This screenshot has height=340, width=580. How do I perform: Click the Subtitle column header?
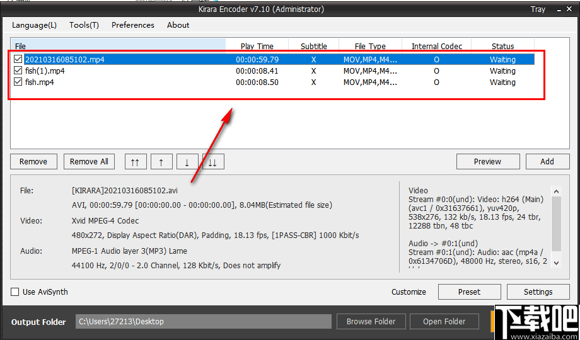coord(314,46)
